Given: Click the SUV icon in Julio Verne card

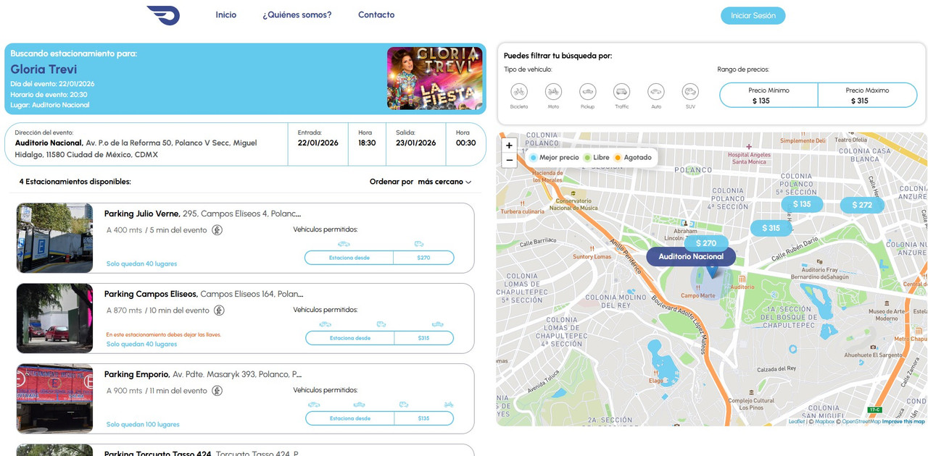Looking at the screenshot, I should click(419, 244).
